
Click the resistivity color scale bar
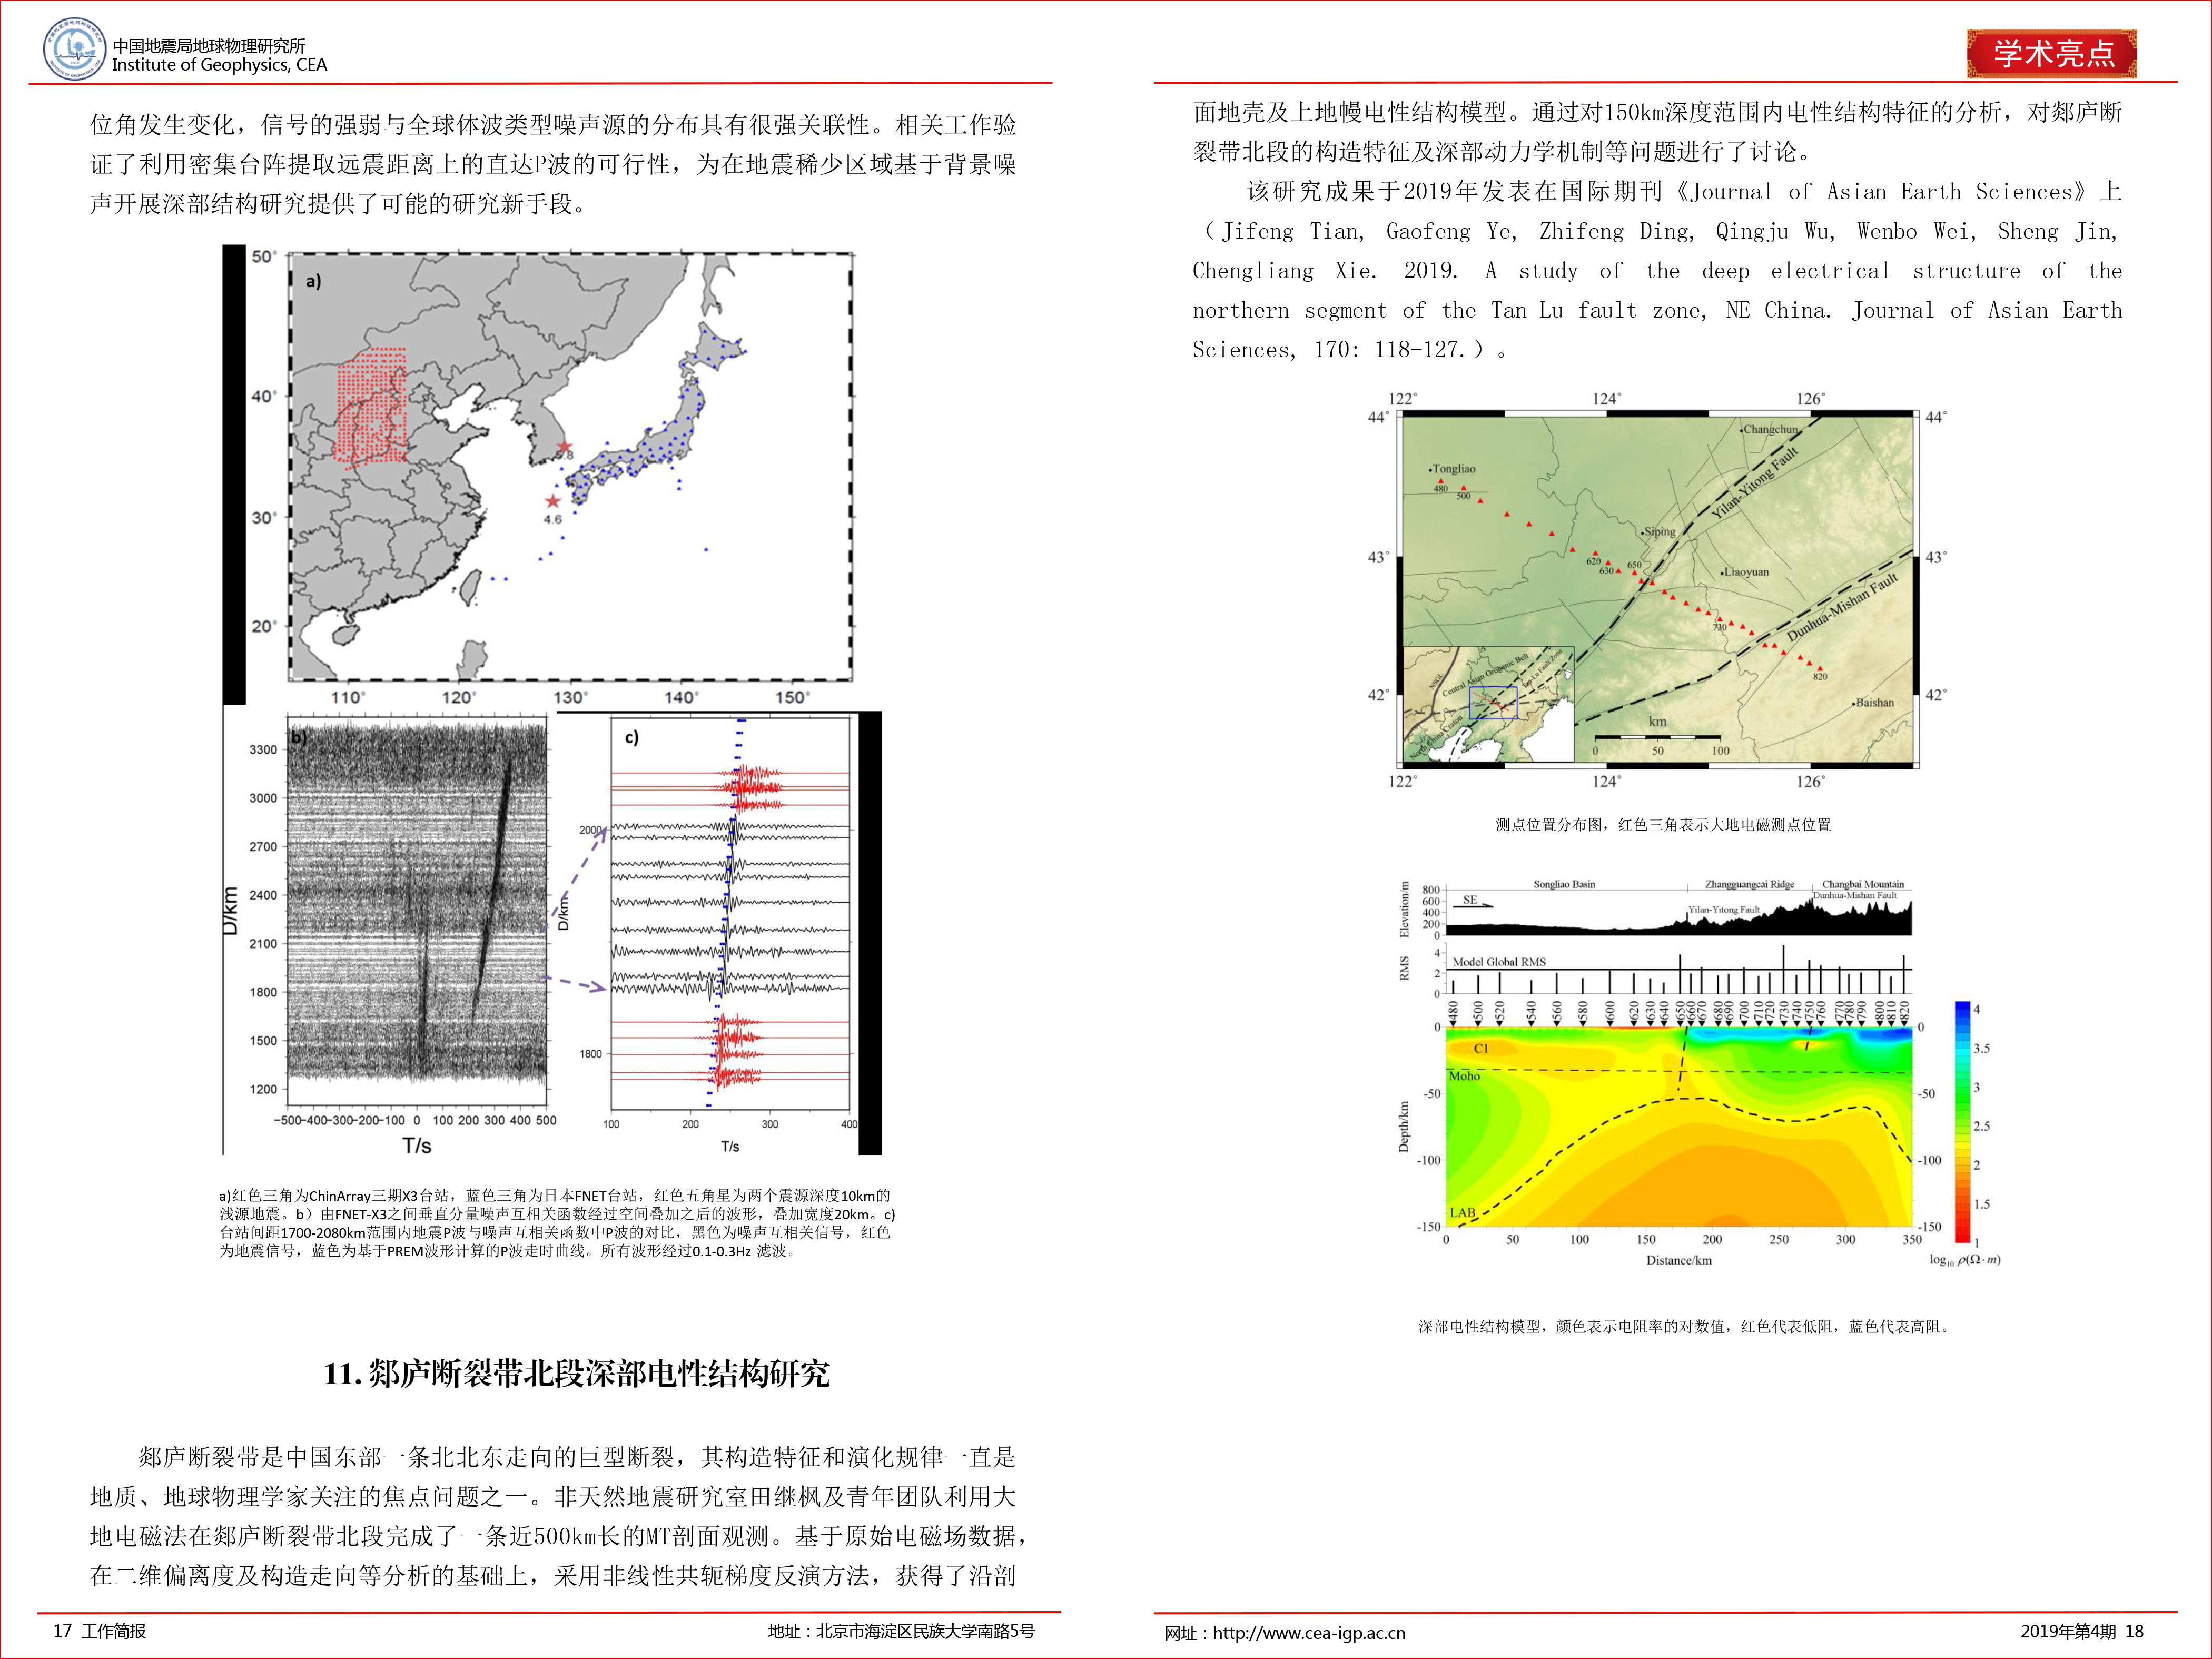[1962, 1123]
